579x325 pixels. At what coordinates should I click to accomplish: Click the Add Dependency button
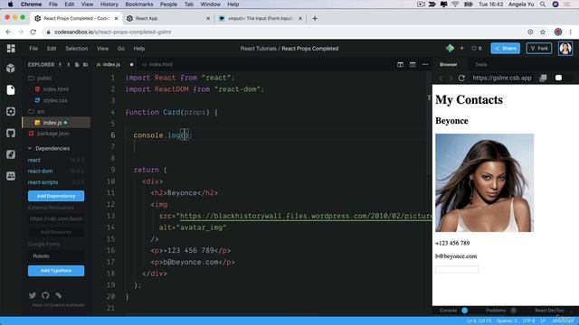coord(56,196)
